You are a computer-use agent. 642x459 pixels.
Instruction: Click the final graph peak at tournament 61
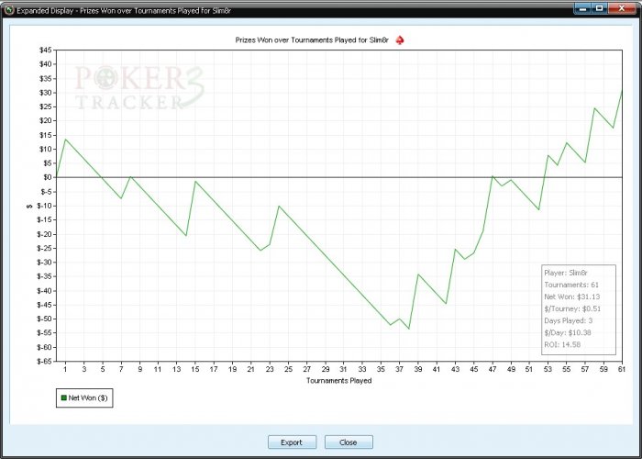pyautogui.click(x=622, y=90)
